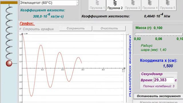This screenshot has width=183, height=103.
Task: Click the Время stopwatch field showing 29,383
Action: tap(164, 80)
